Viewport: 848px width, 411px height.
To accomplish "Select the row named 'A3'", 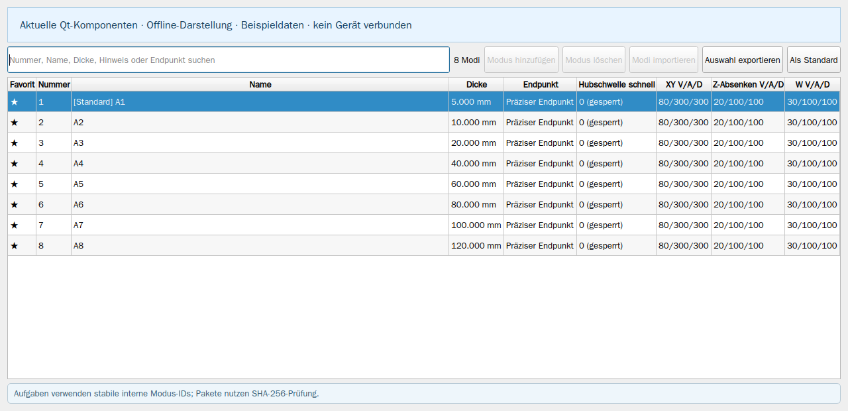I will (x=424, y=143).
